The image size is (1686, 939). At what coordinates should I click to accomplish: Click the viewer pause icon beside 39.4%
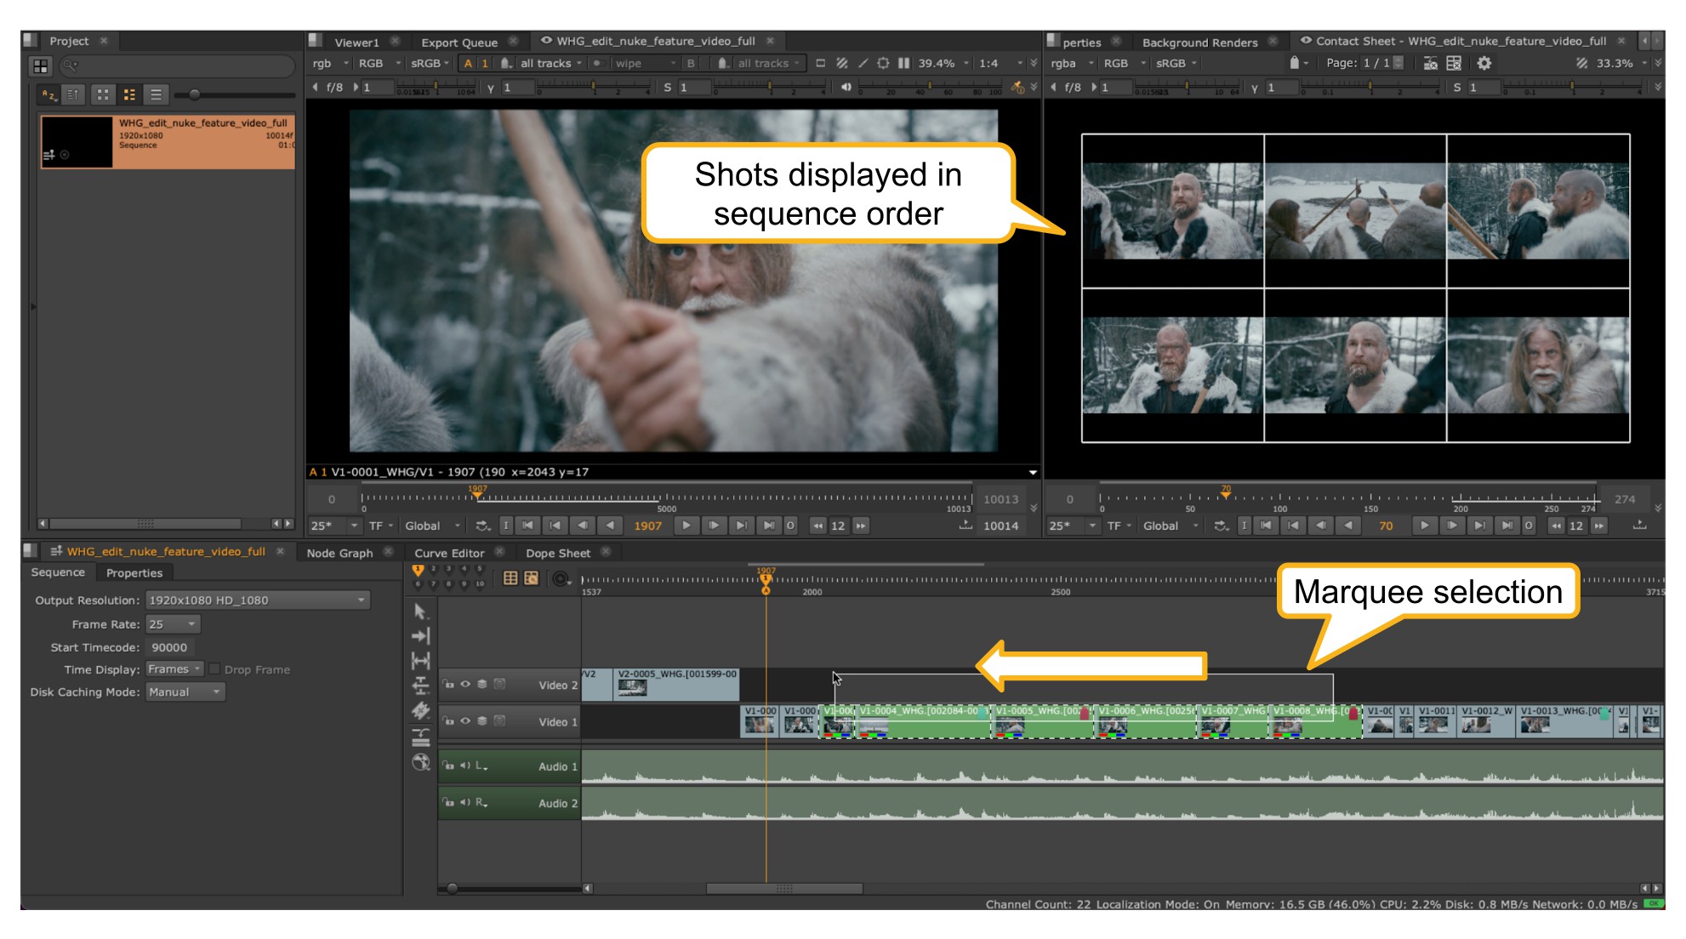[903, 64]
